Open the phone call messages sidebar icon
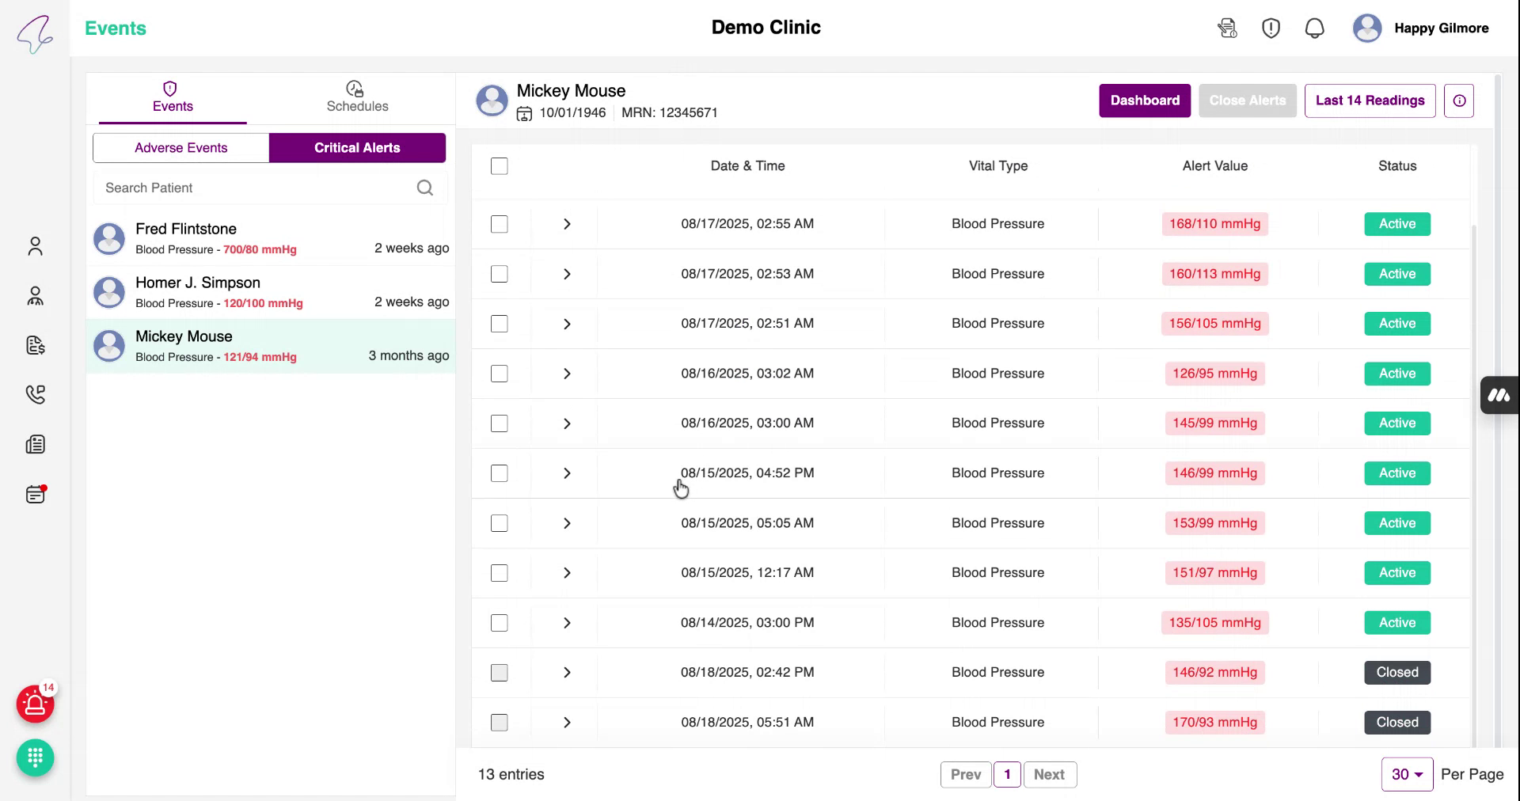This screenshot has height=801, width=1520. coord(35,395)
